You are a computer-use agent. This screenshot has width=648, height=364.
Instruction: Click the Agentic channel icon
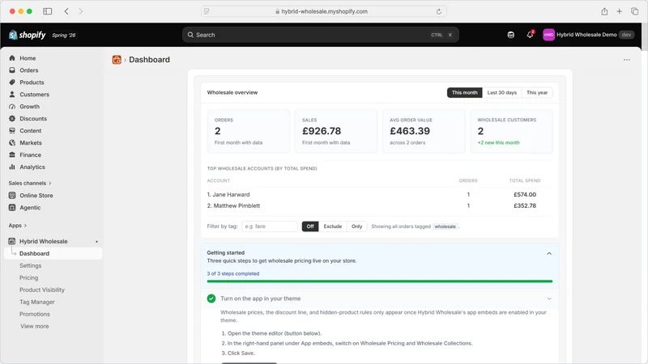point(12,208)
